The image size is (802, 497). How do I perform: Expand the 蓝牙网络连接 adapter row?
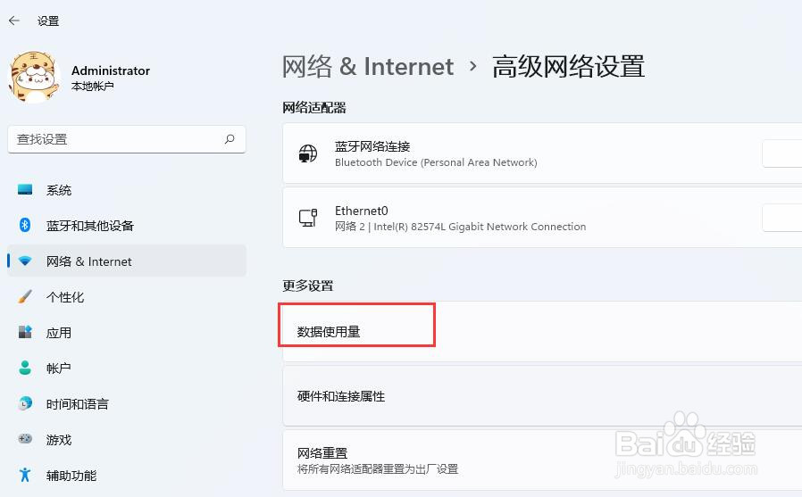(536, 153)
